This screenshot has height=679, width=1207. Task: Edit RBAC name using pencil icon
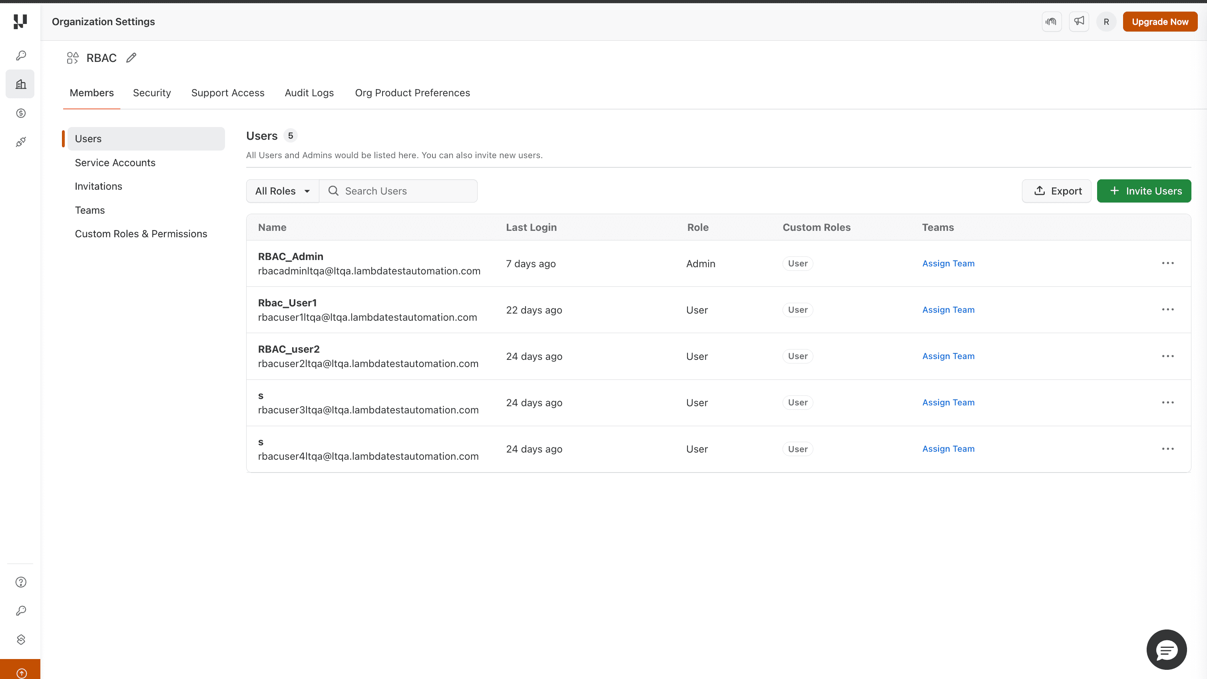pos(131,58)
